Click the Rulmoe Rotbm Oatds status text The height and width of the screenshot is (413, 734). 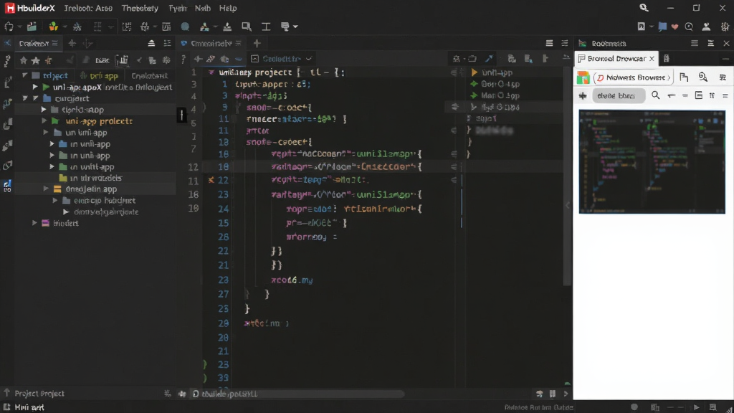[x=539, y=407]
